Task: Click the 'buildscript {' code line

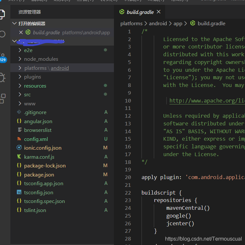Action: [161, 193]
